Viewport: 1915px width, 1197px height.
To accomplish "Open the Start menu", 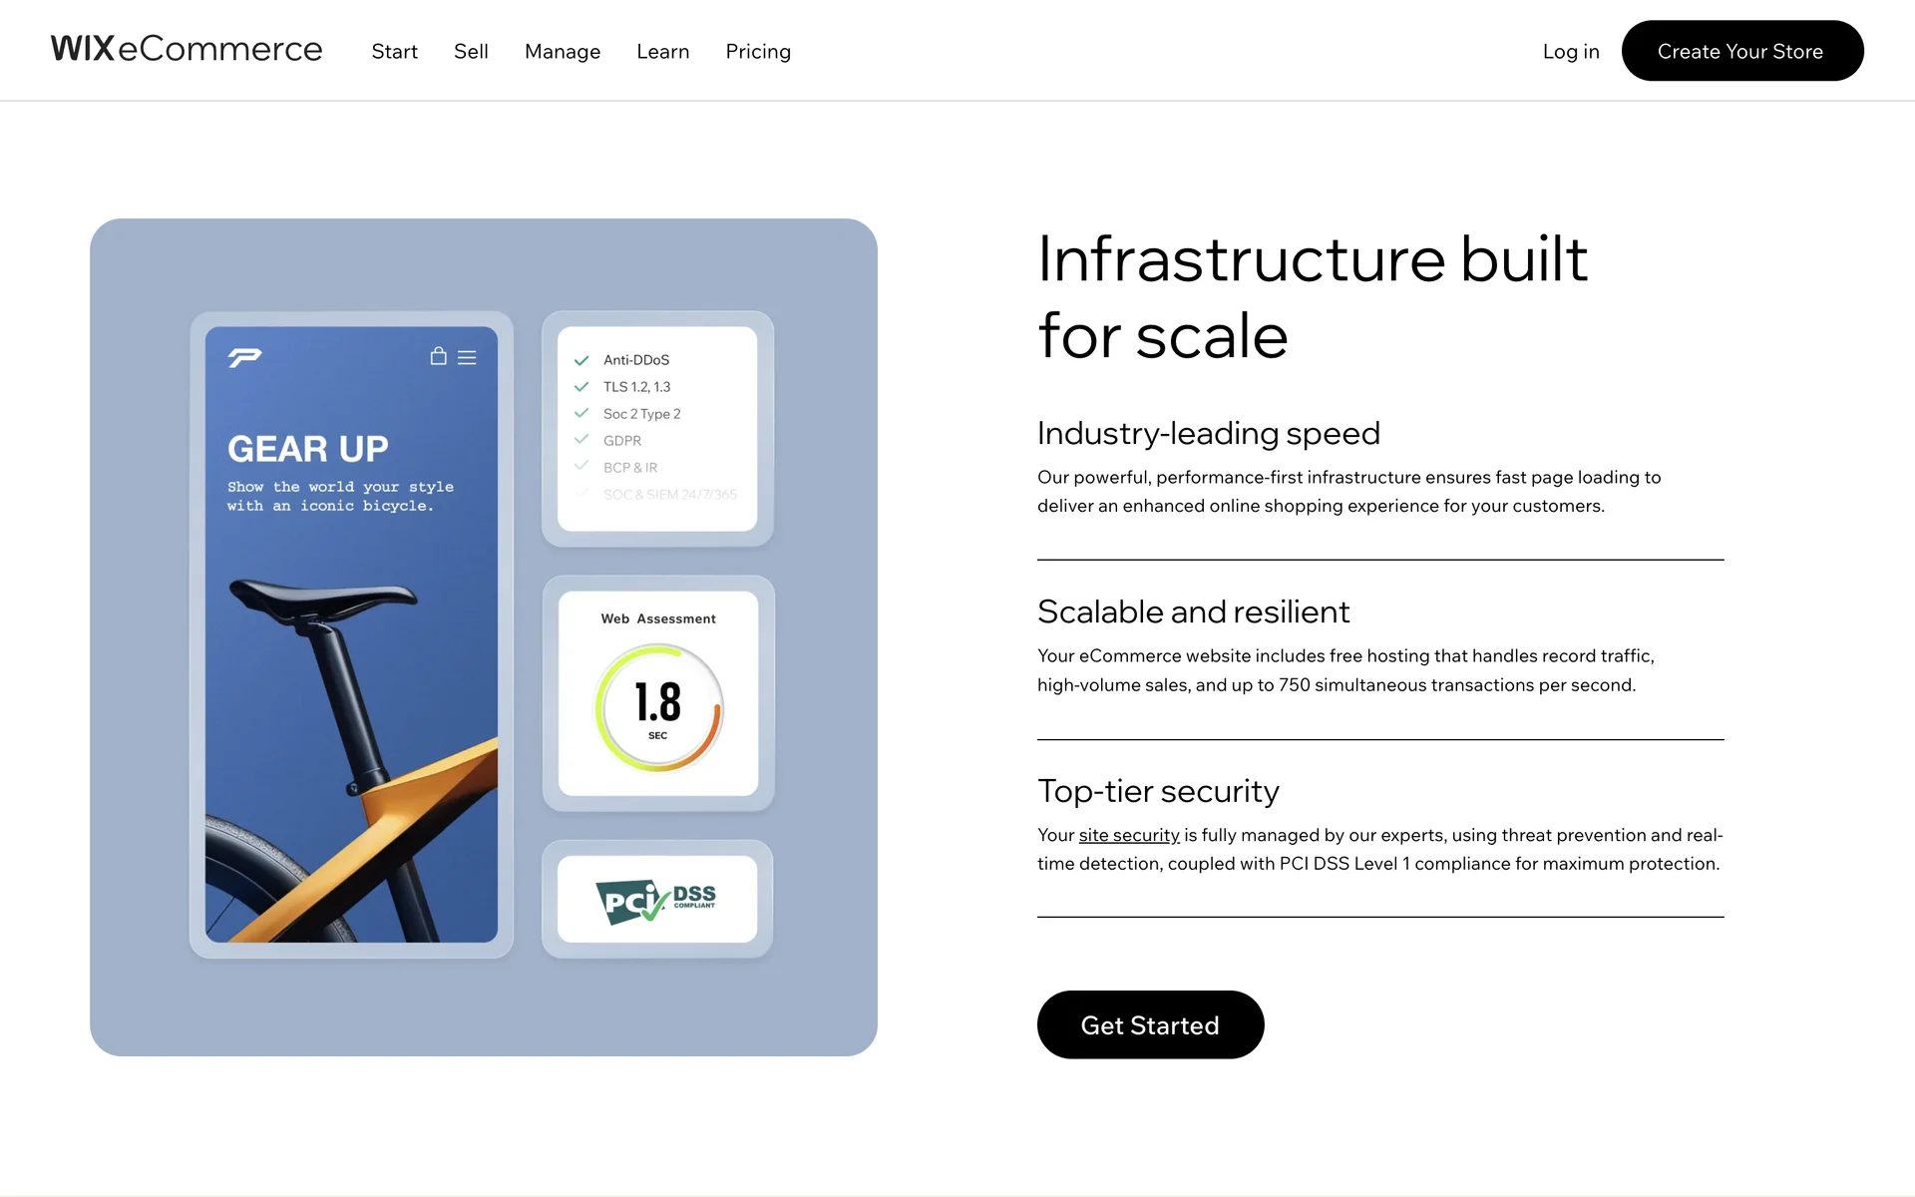I will pos(394,51).
